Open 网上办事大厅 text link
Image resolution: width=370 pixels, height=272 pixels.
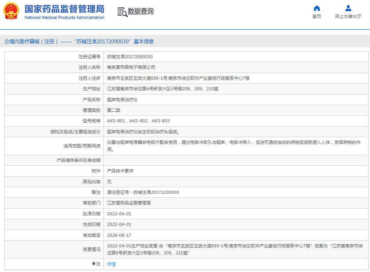(x=348, y=16)
